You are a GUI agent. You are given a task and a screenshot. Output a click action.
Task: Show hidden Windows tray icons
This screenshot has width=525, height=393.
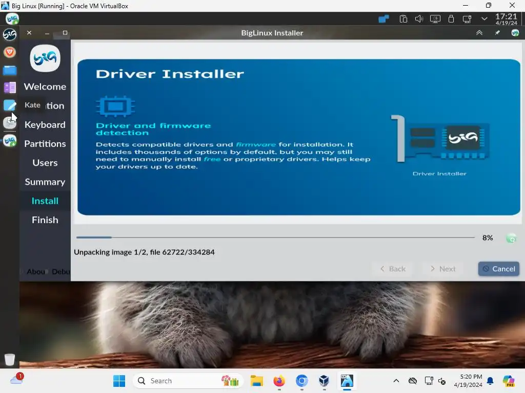[x=396, y=381]
